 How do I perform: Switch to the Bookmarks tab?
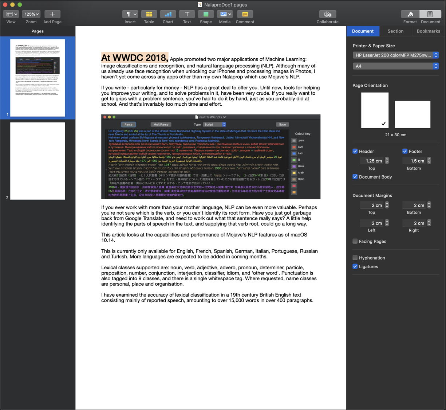pos(428,31)
